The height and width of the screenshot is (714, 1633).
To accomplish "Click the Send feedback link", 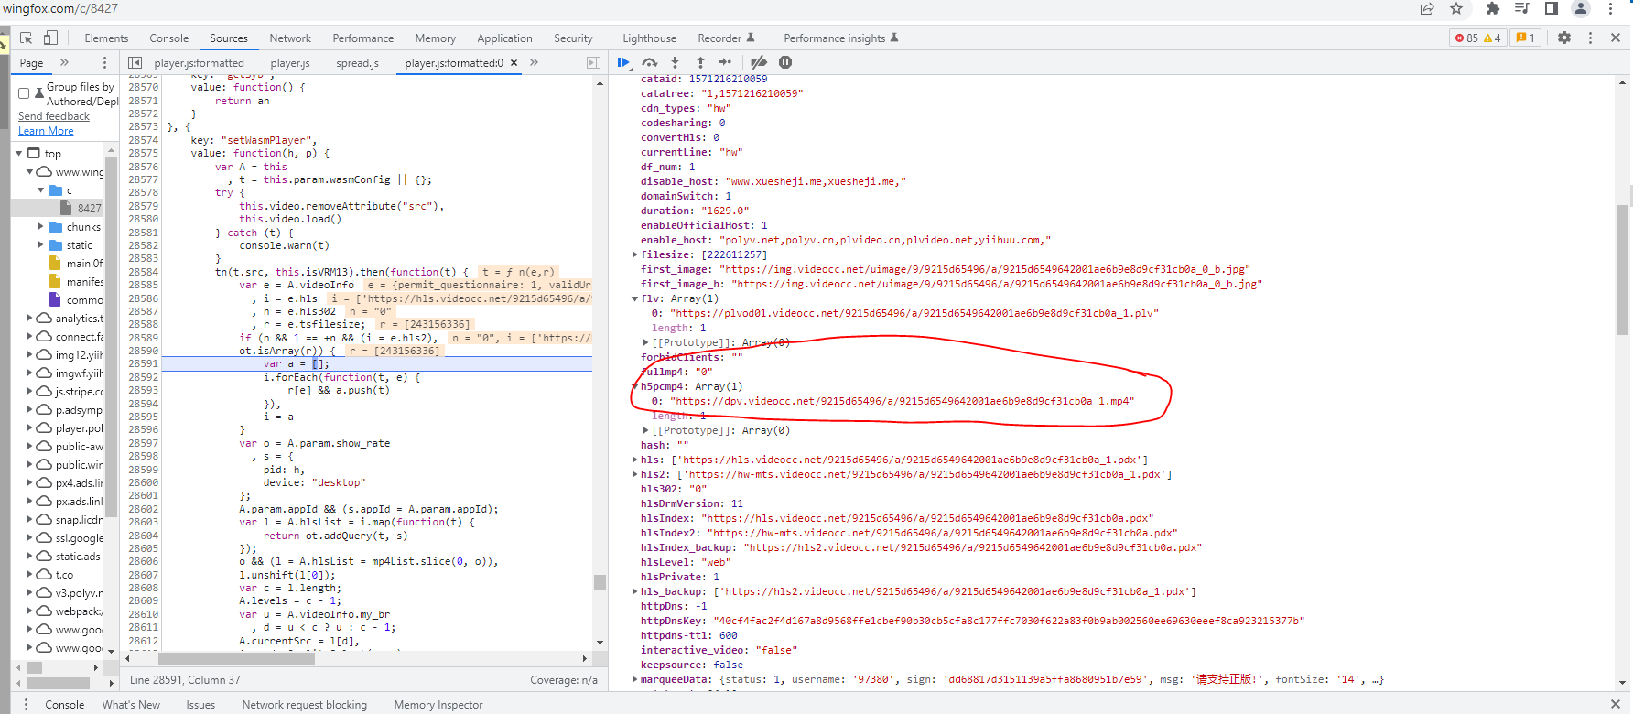I will pyautogui.click(x=54, y=116).
